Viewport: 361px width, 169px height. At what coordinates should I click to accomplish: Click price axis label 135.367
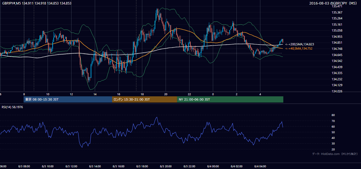point(337,12)
